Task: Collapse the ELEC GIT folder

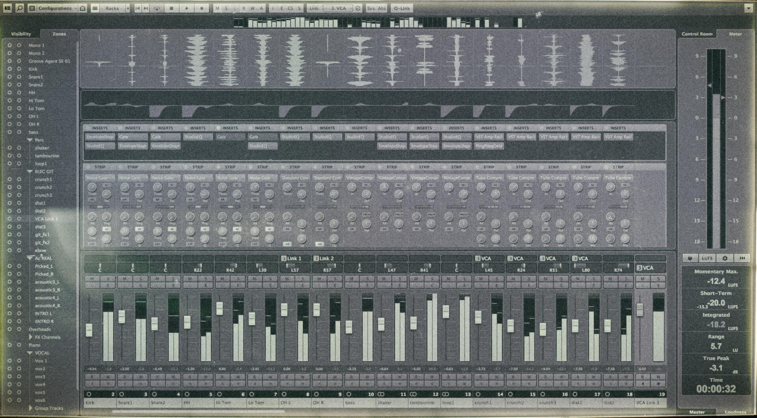Action: [x=30, y=172]
